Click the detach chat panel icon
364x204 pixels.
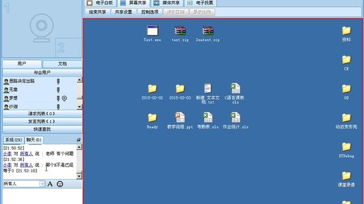78,140
